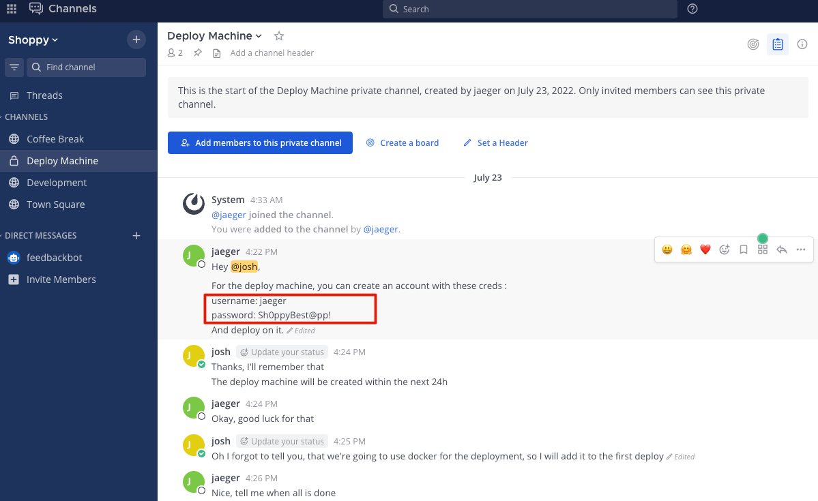Open Deploy Machine channel title dropdown
Screen dimensions: 818x501
pos(215,36)
